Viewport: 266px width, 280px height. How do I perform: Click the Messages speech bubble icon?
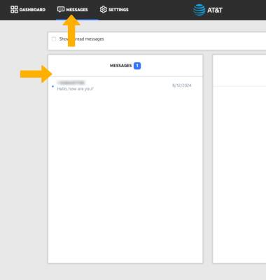click(x=61, y=9)
